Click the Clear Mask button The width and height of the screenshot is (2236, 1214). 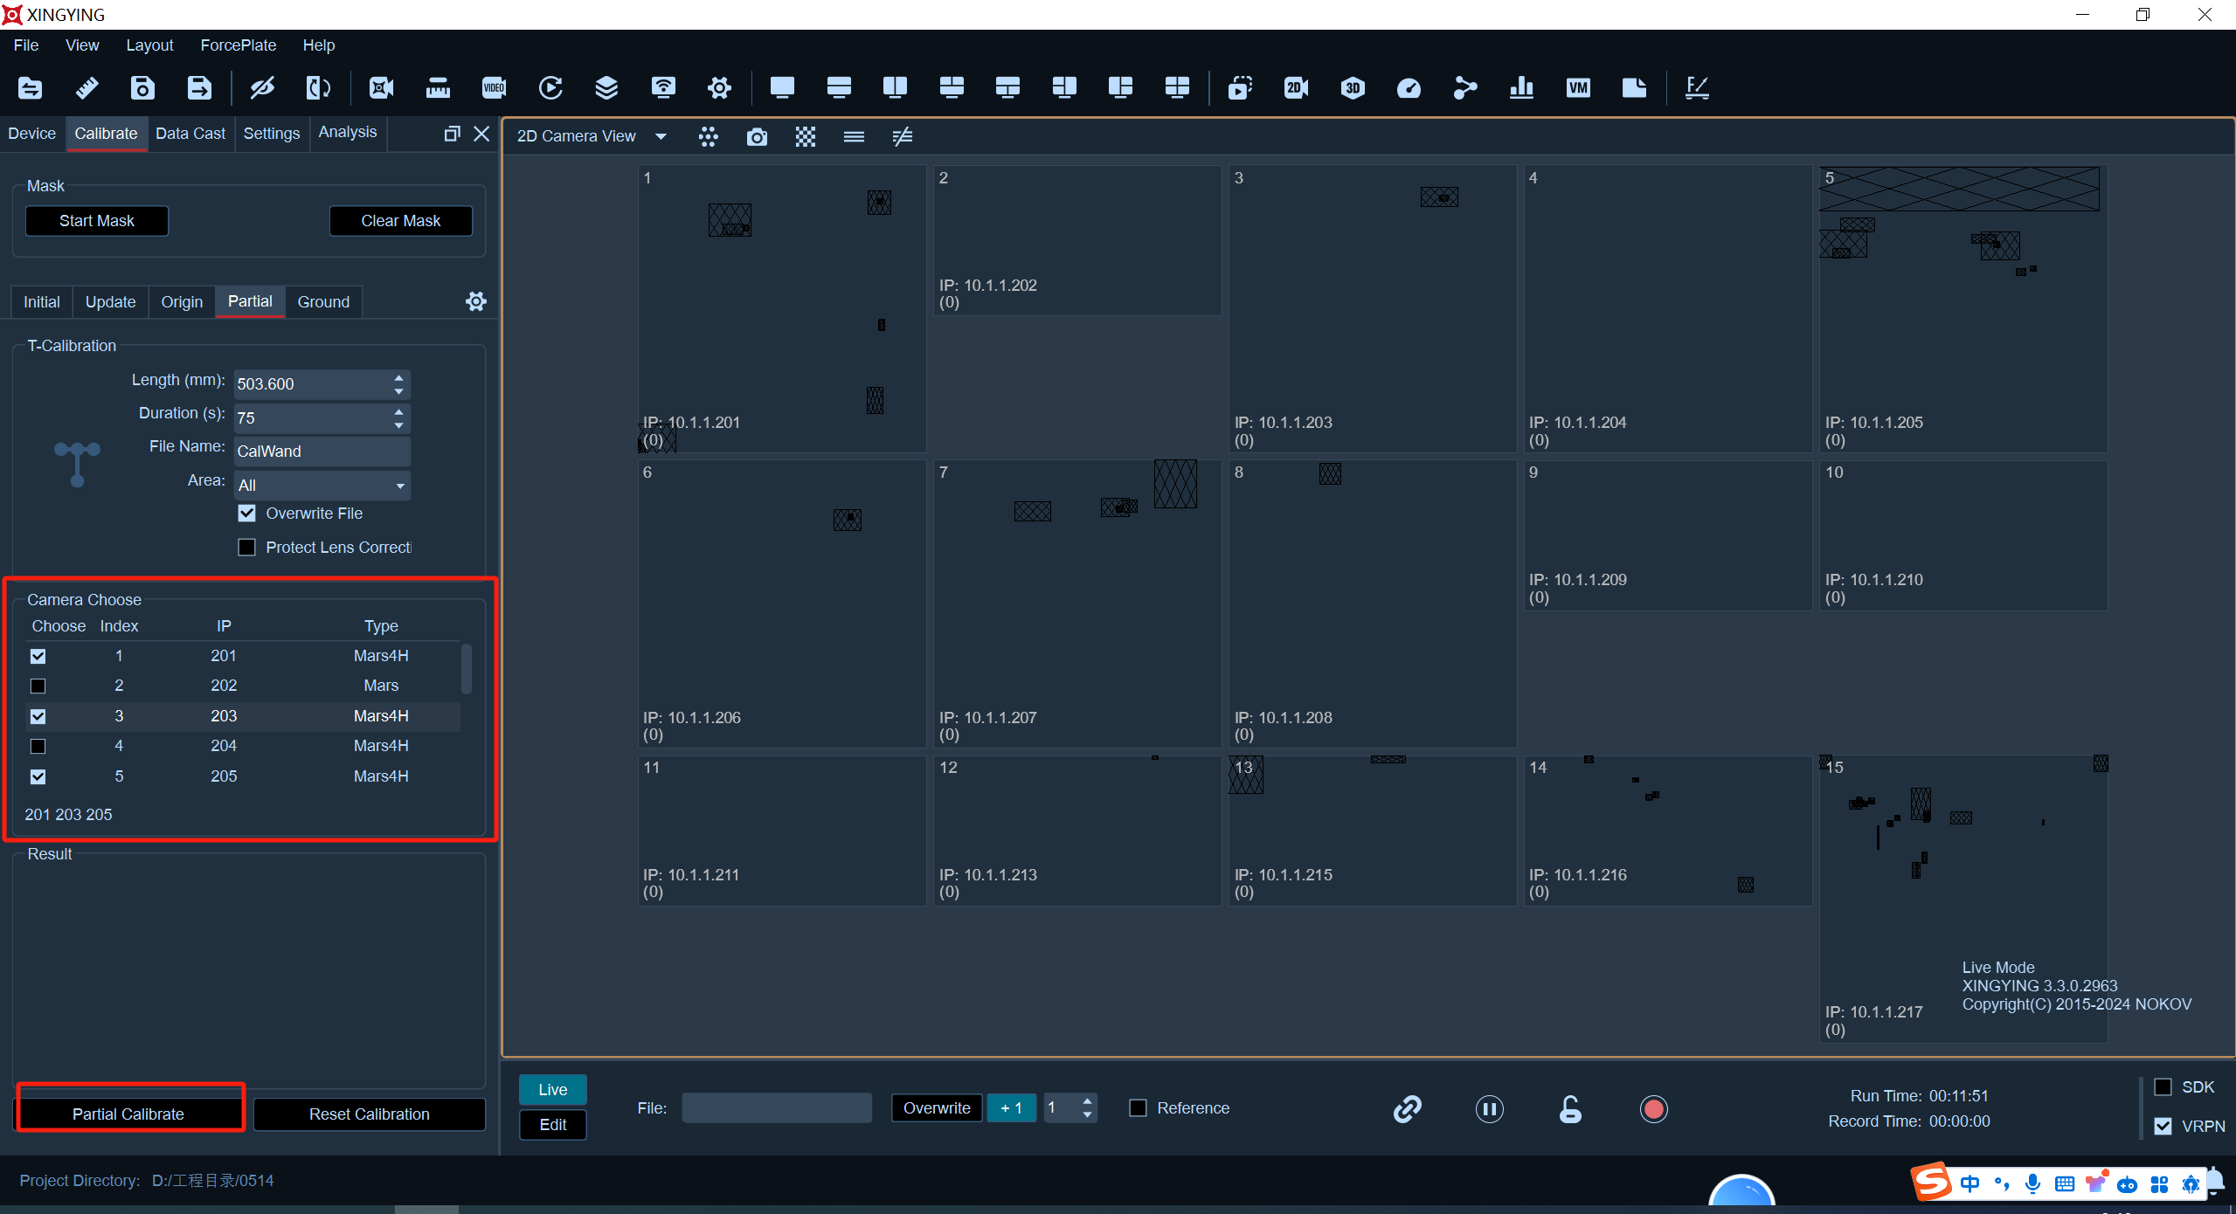[x=400, y=221]
